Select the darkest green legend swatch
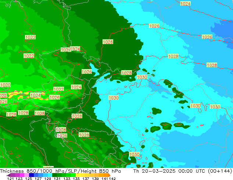233x180 pixels. tap(54, 175)
